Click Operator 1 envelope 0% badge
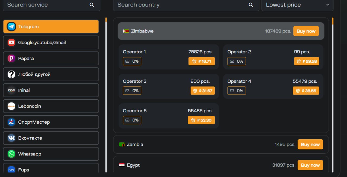347x177 pixels. point(132,61)
